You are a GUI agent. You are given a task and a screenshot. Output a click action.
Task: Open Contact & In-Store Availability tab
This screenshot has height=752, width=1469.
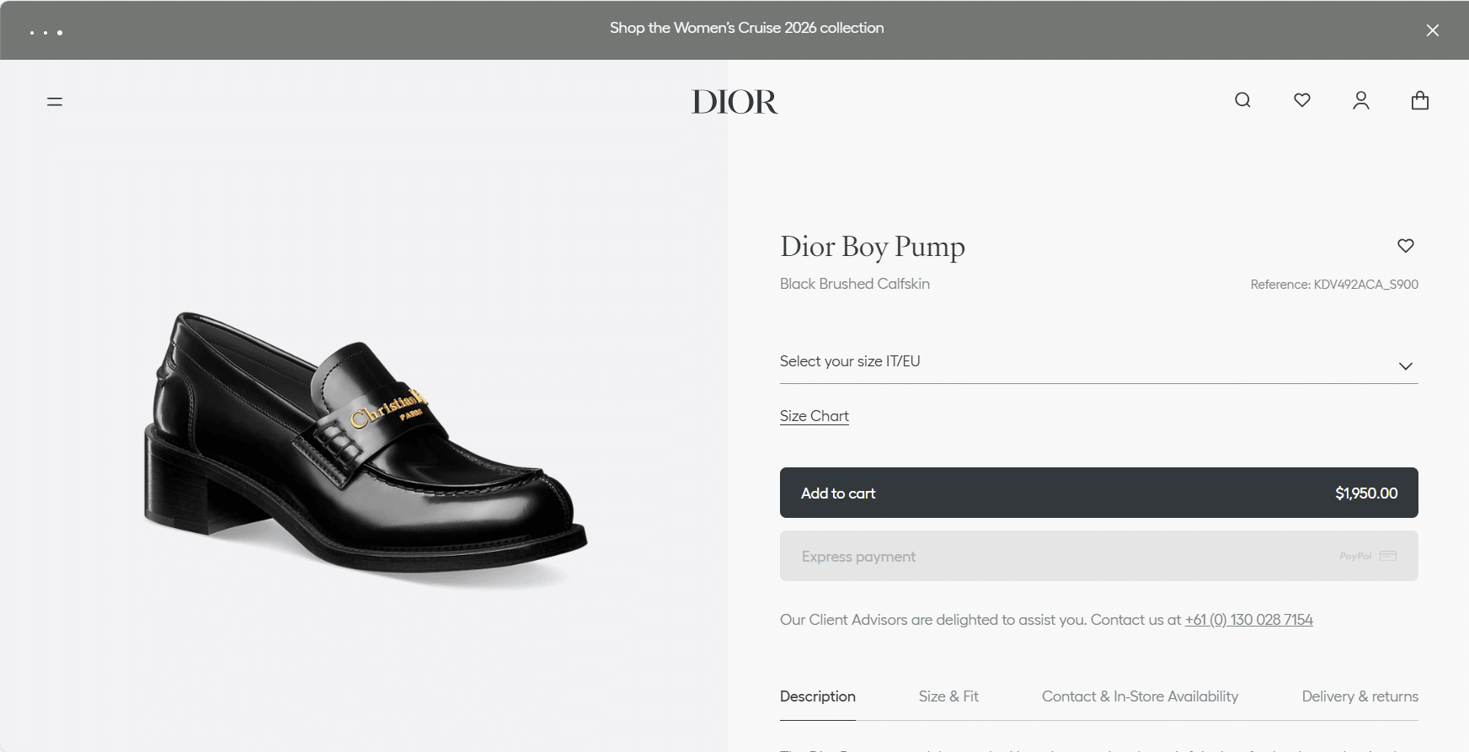[1140, 696]
